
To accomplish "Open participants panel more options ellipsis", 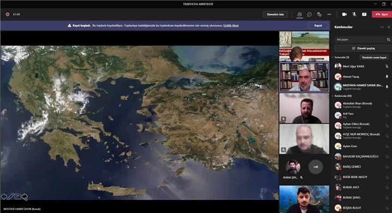I will (382, 27).
